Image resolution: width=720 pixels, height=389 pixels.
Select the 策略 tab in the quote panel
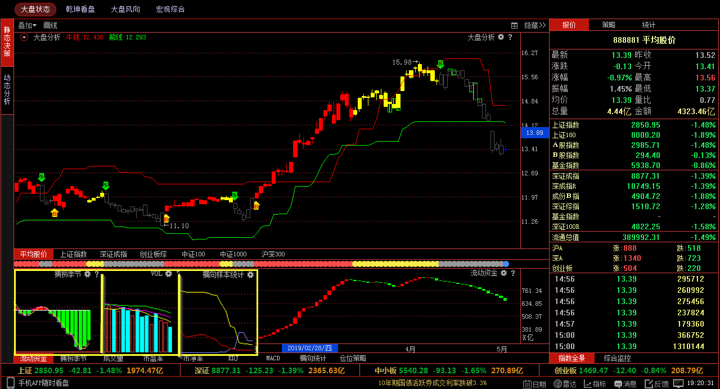609,25
